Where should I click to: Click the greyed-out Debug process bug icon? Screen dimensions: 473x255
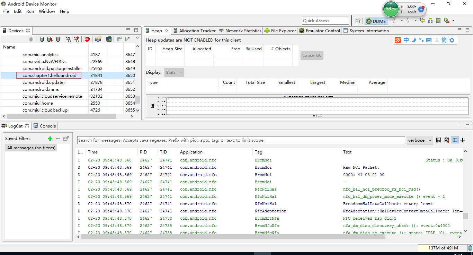[31, 39]
